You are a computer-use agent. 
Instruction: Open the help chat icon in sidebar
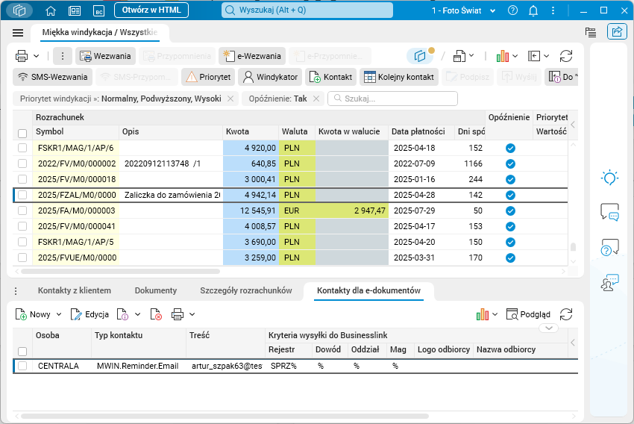tap(609, 247)
